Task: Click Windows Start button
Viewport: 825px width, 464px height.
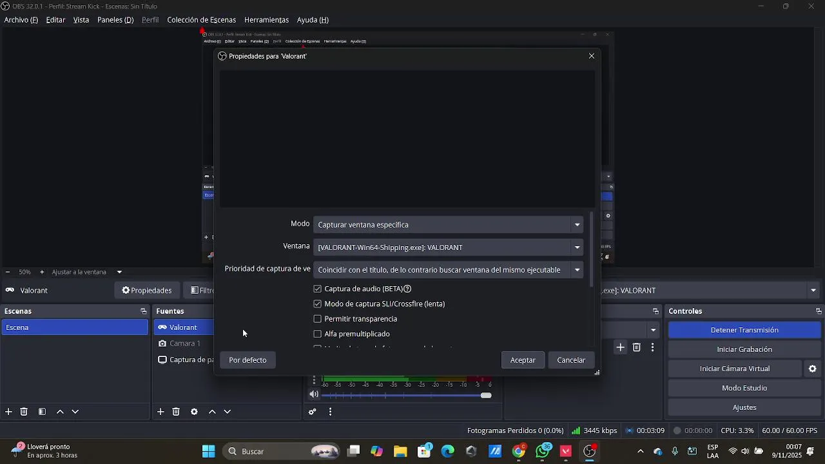Action: [209, 451]
